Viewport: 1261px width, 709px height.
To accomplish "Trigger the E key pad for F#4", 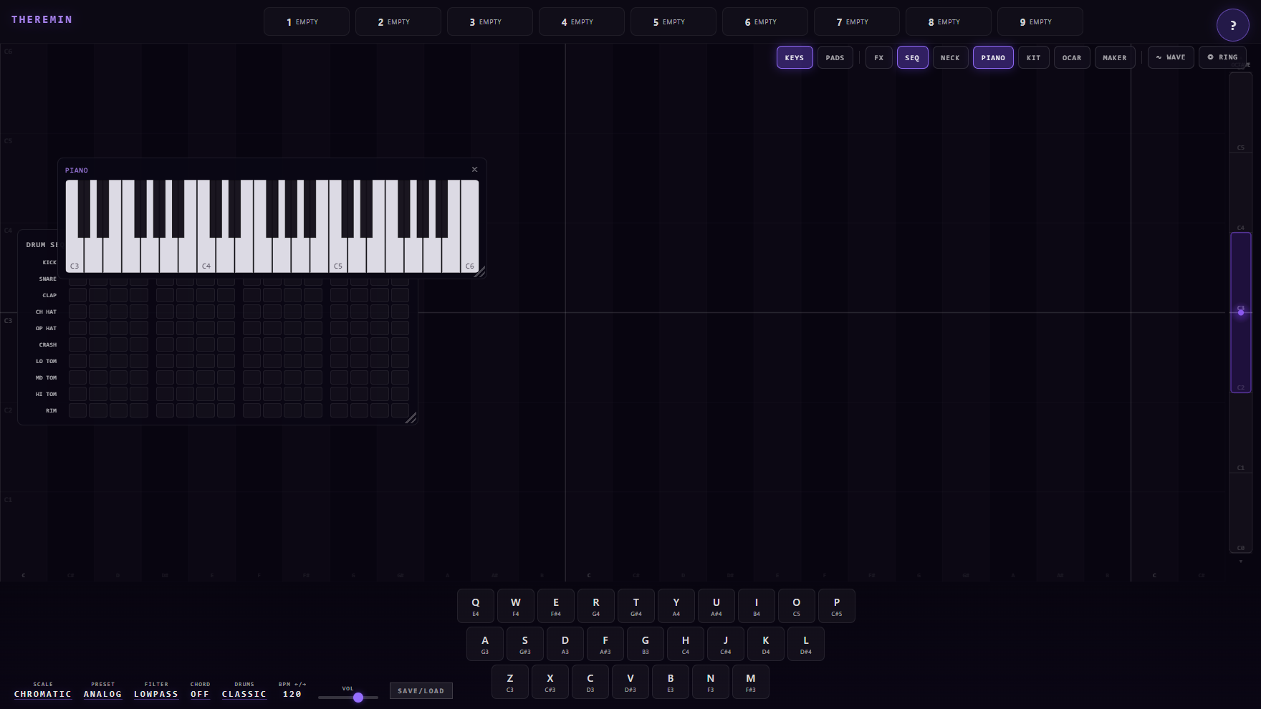I will (x=556, y=606).
